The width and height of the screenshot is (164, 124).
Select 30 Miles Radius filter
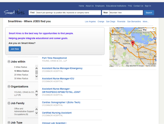(x=21, y=79)
